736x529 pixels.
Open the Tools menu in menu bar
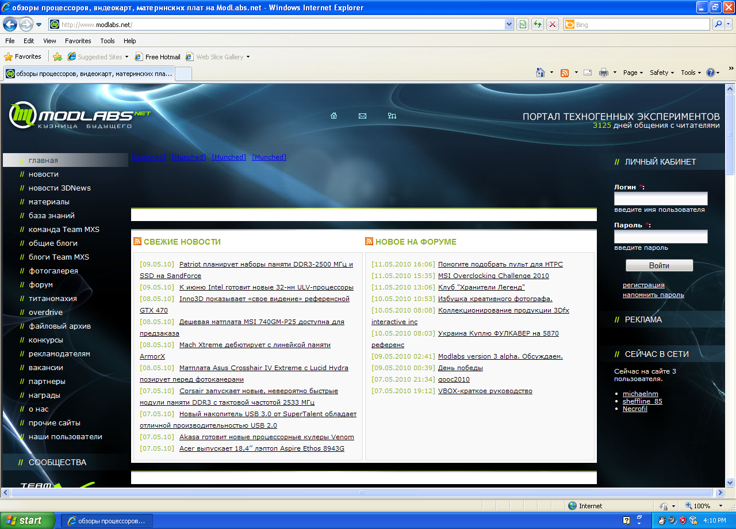[x=107, y=41]
